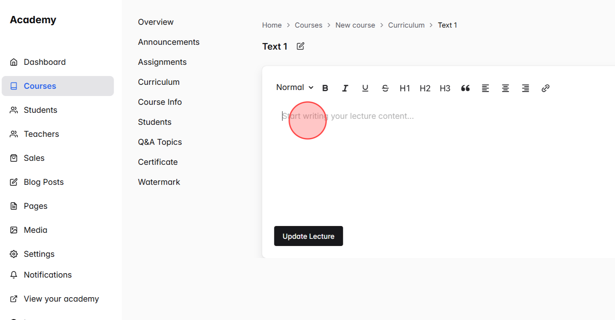This screenshot has height=320, width=615.
Task: Insert a hyperlink in the editor
Action: 545,88
